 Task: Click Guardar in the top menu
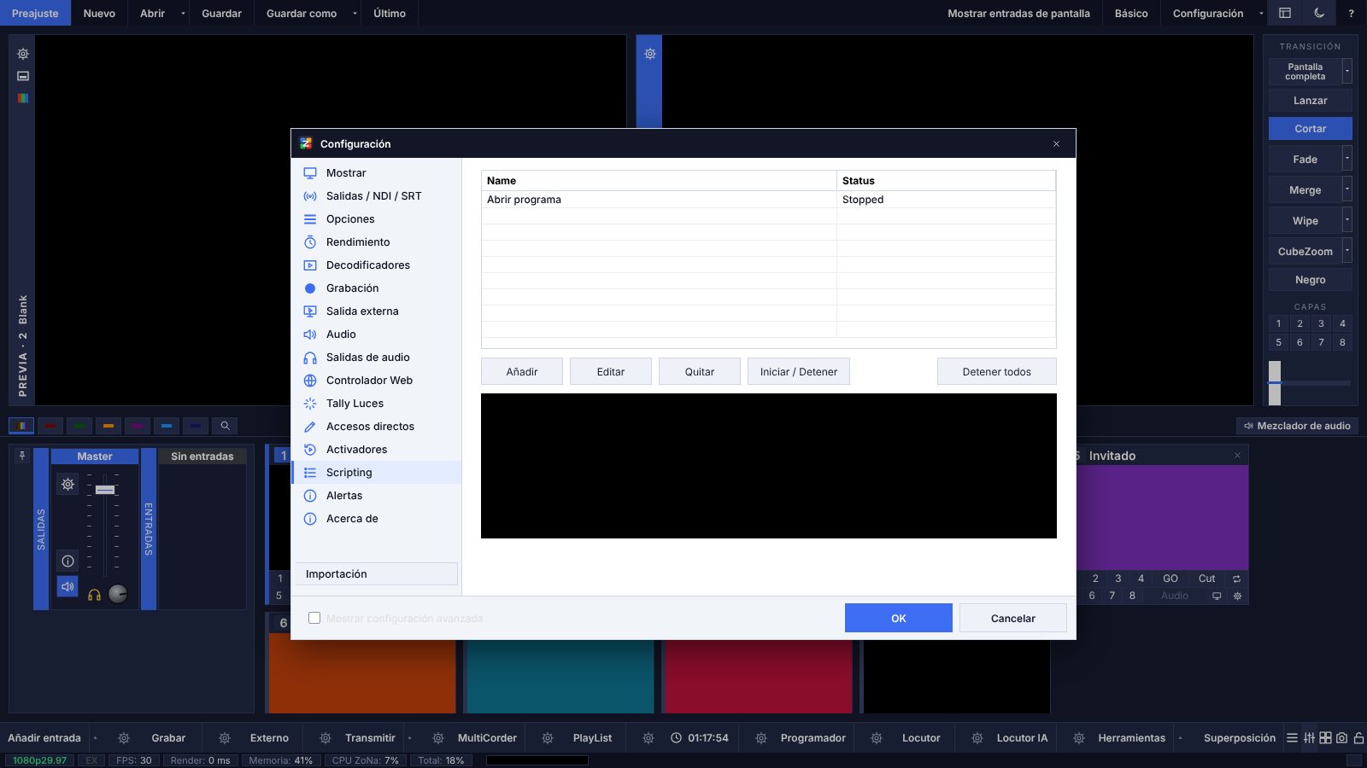(x=221, y=13)
